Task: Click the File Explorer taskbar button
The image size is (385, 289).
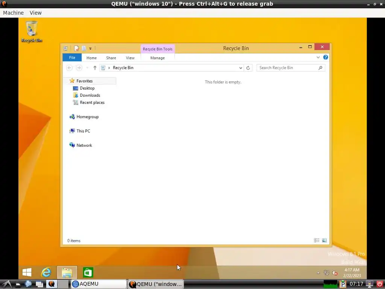Action: [67, 272]
